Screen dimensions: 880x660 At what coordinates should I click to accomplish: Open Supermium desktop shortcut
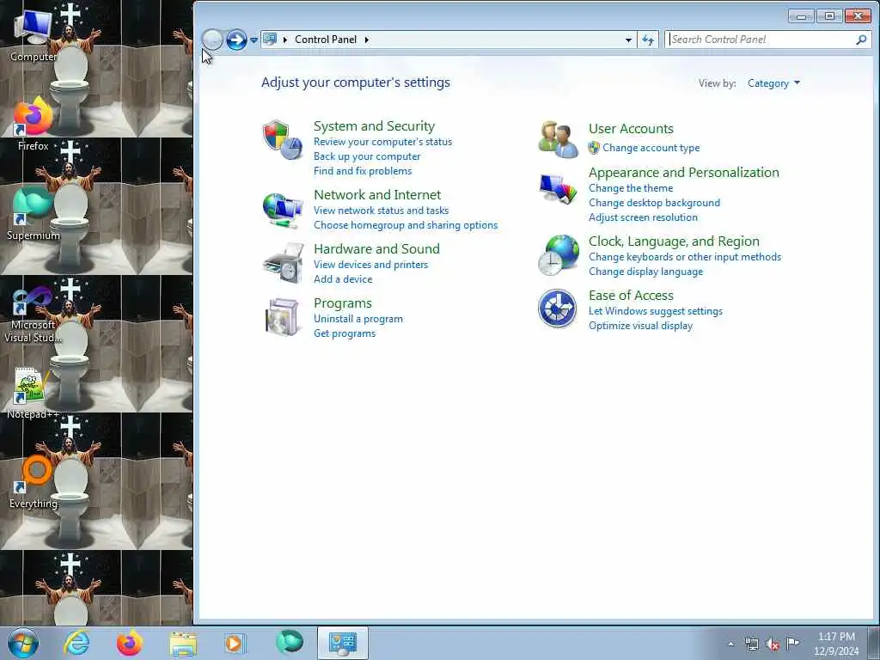click(x=34, y=213)
